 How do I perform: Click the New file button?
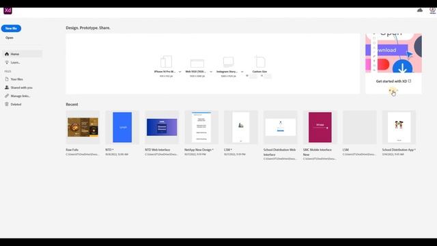11,29
